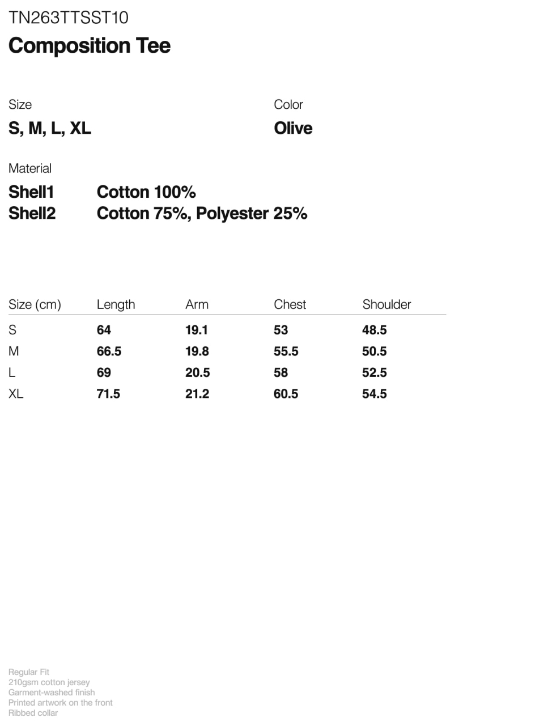The height and width of the screenshot is (726, 544).
Task: Click the Shoulder column header
Action: (387, 305)
